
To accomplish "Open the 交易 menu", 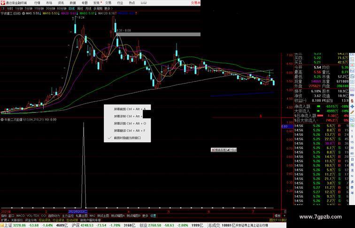I will coord(108,3).
